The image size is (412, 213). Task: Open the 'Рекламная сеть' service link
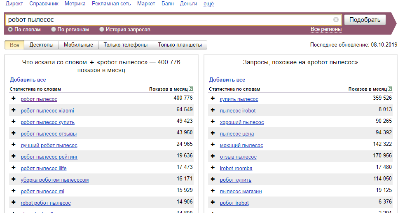pyautogui.click(x=111, y=4)
